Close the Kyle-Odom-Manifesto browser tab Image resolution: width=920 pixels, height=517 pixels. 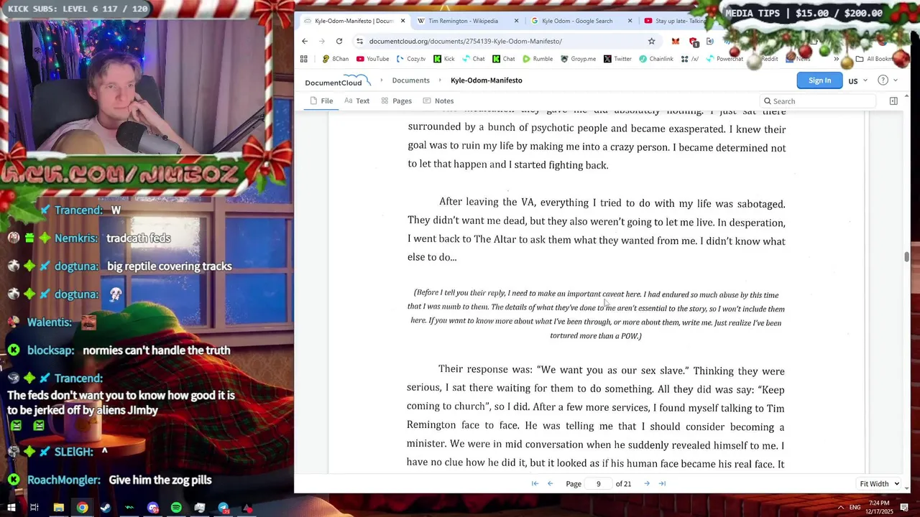pyautogui.click(x=402, y=21)
